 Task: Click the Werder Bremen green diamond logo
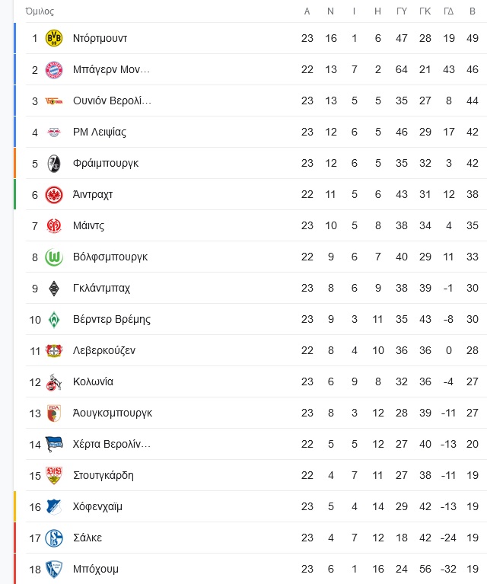54,320
